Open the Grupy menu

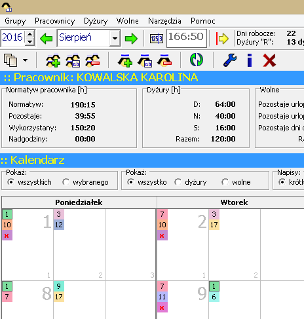point(15,21)
